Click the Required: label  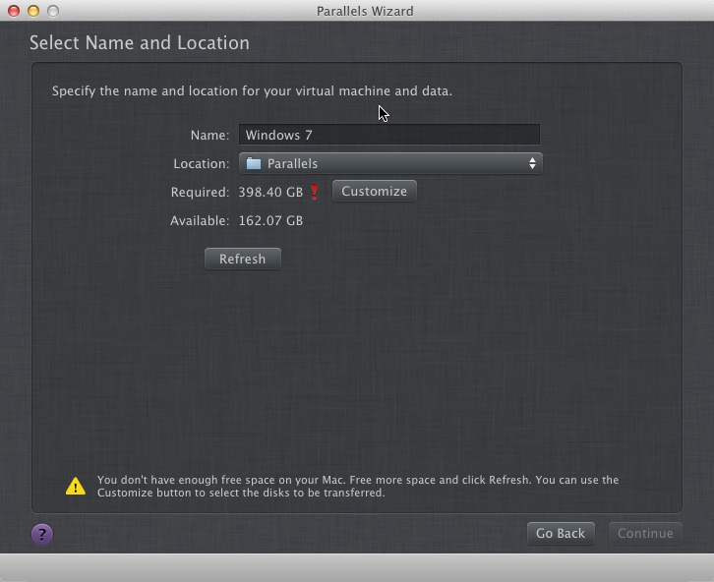pos(200,192)
